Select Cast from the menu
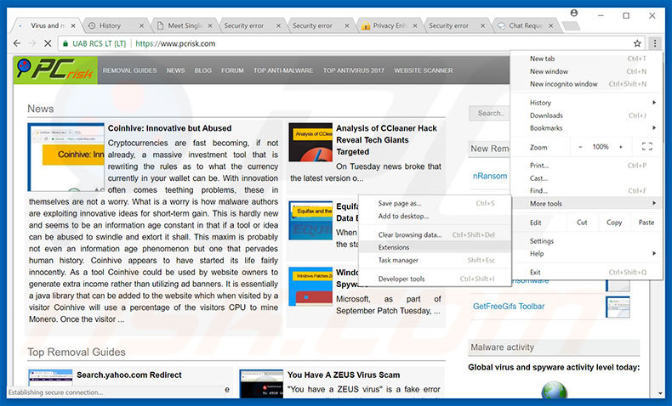672x406 pixels. pos(587,178)
